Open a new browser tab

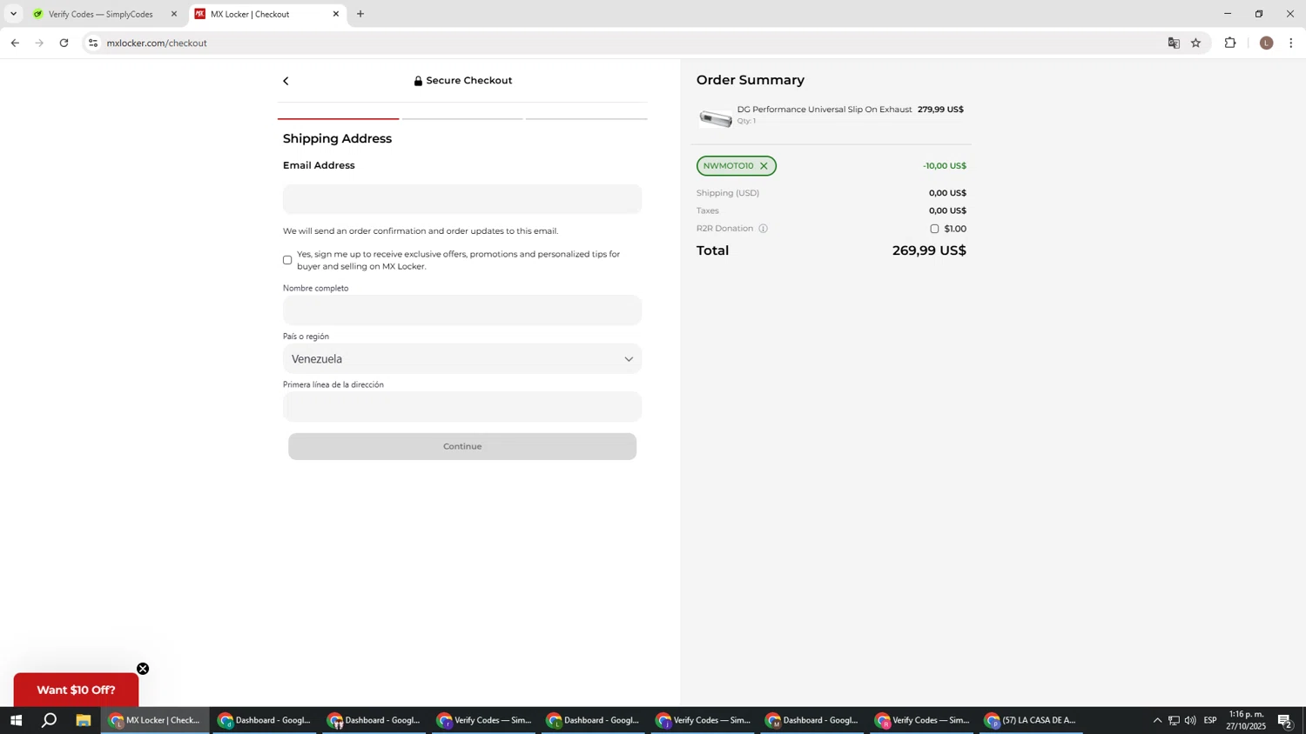[360, 14]
